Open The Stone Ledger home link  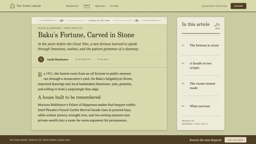tap(25, 6)
